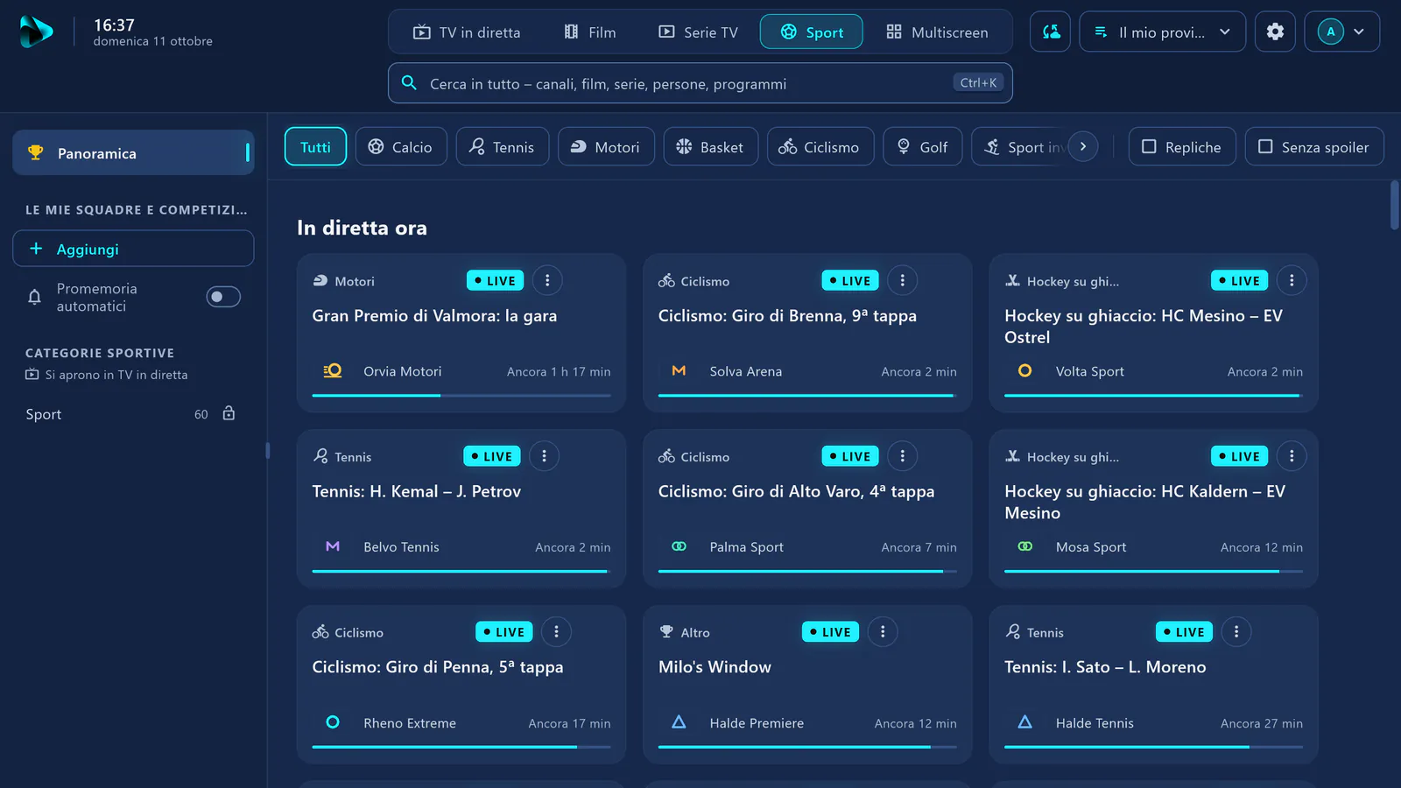Open options menu for Milo's Window
Viewport: 1401px width, 788px height.
883,631
